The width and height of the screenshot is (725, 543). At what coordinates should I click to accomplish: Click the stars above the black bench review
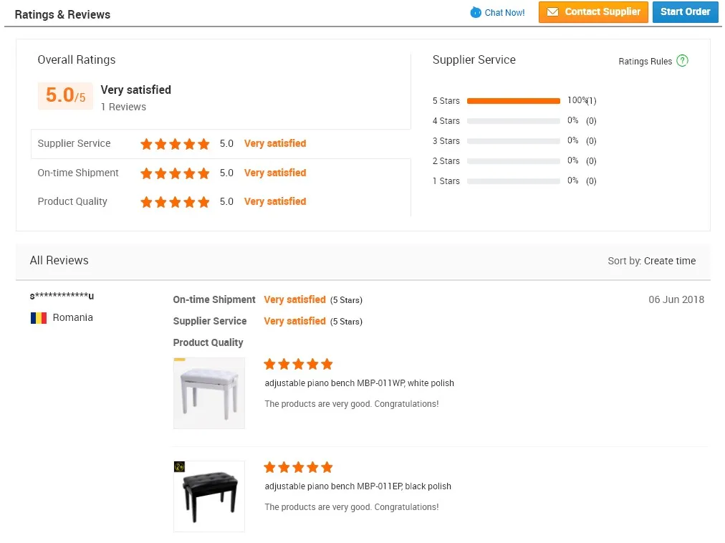pos(298,466)
